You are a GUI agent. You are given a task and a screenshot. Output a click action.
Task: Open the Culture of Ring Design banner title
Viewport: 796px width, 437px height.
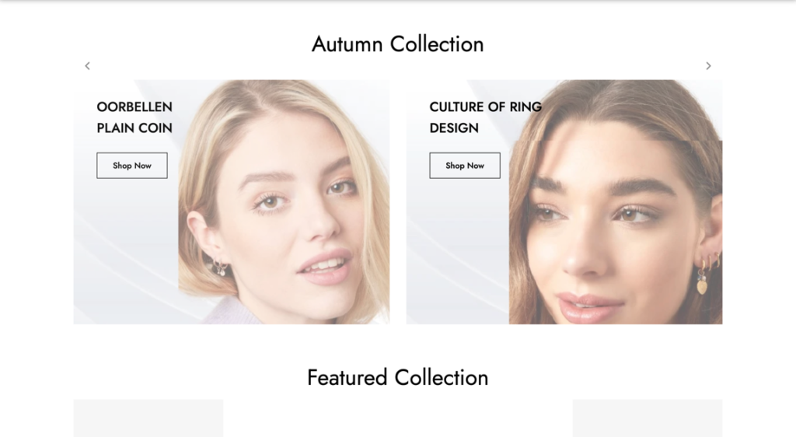(485, 117)
